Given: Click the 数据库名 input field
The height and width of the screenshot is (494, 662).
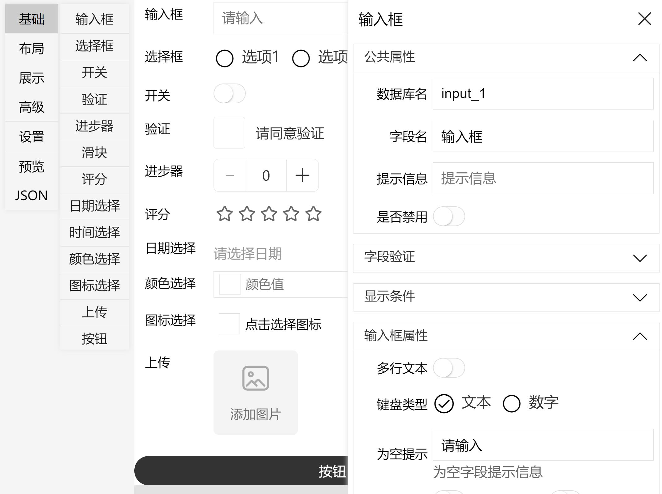Looking at the screenshot, I should pos(543,94).
